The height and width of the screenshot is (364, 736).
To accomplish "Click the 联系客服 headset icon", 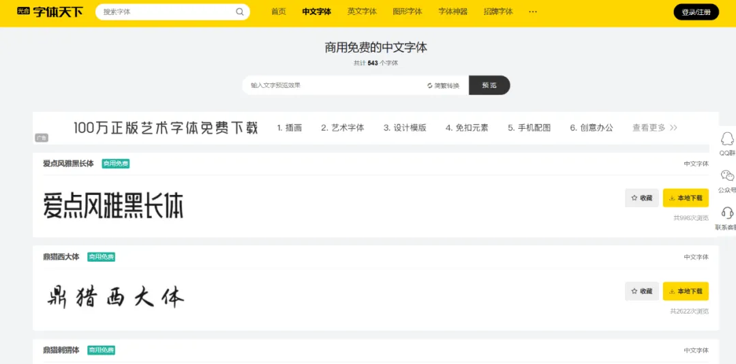I will (x=728, y=213).
